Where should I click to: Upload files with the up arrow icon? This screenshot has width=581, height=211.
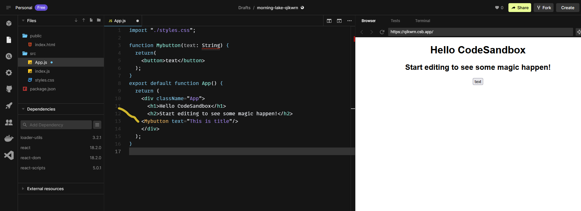coord(84,20)
